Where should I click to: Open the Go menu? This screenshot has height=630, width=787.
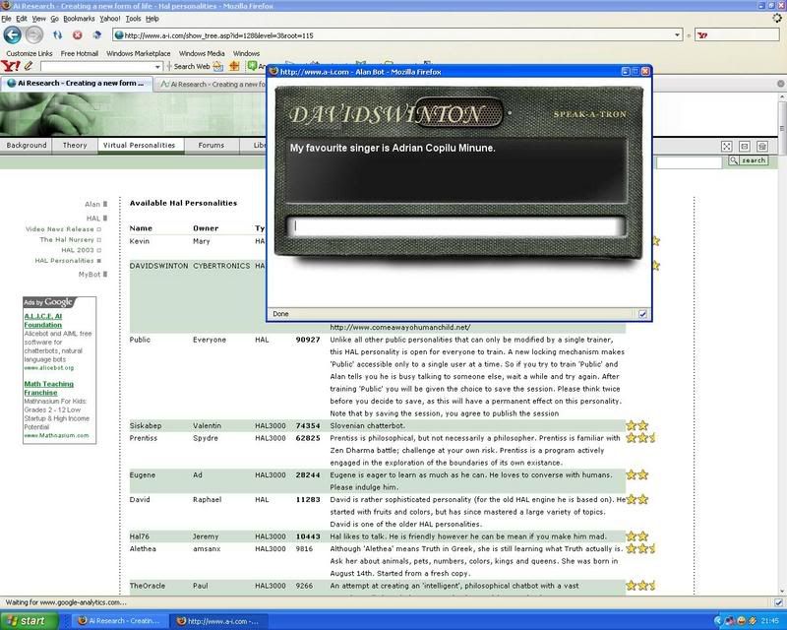pos(54,19)
